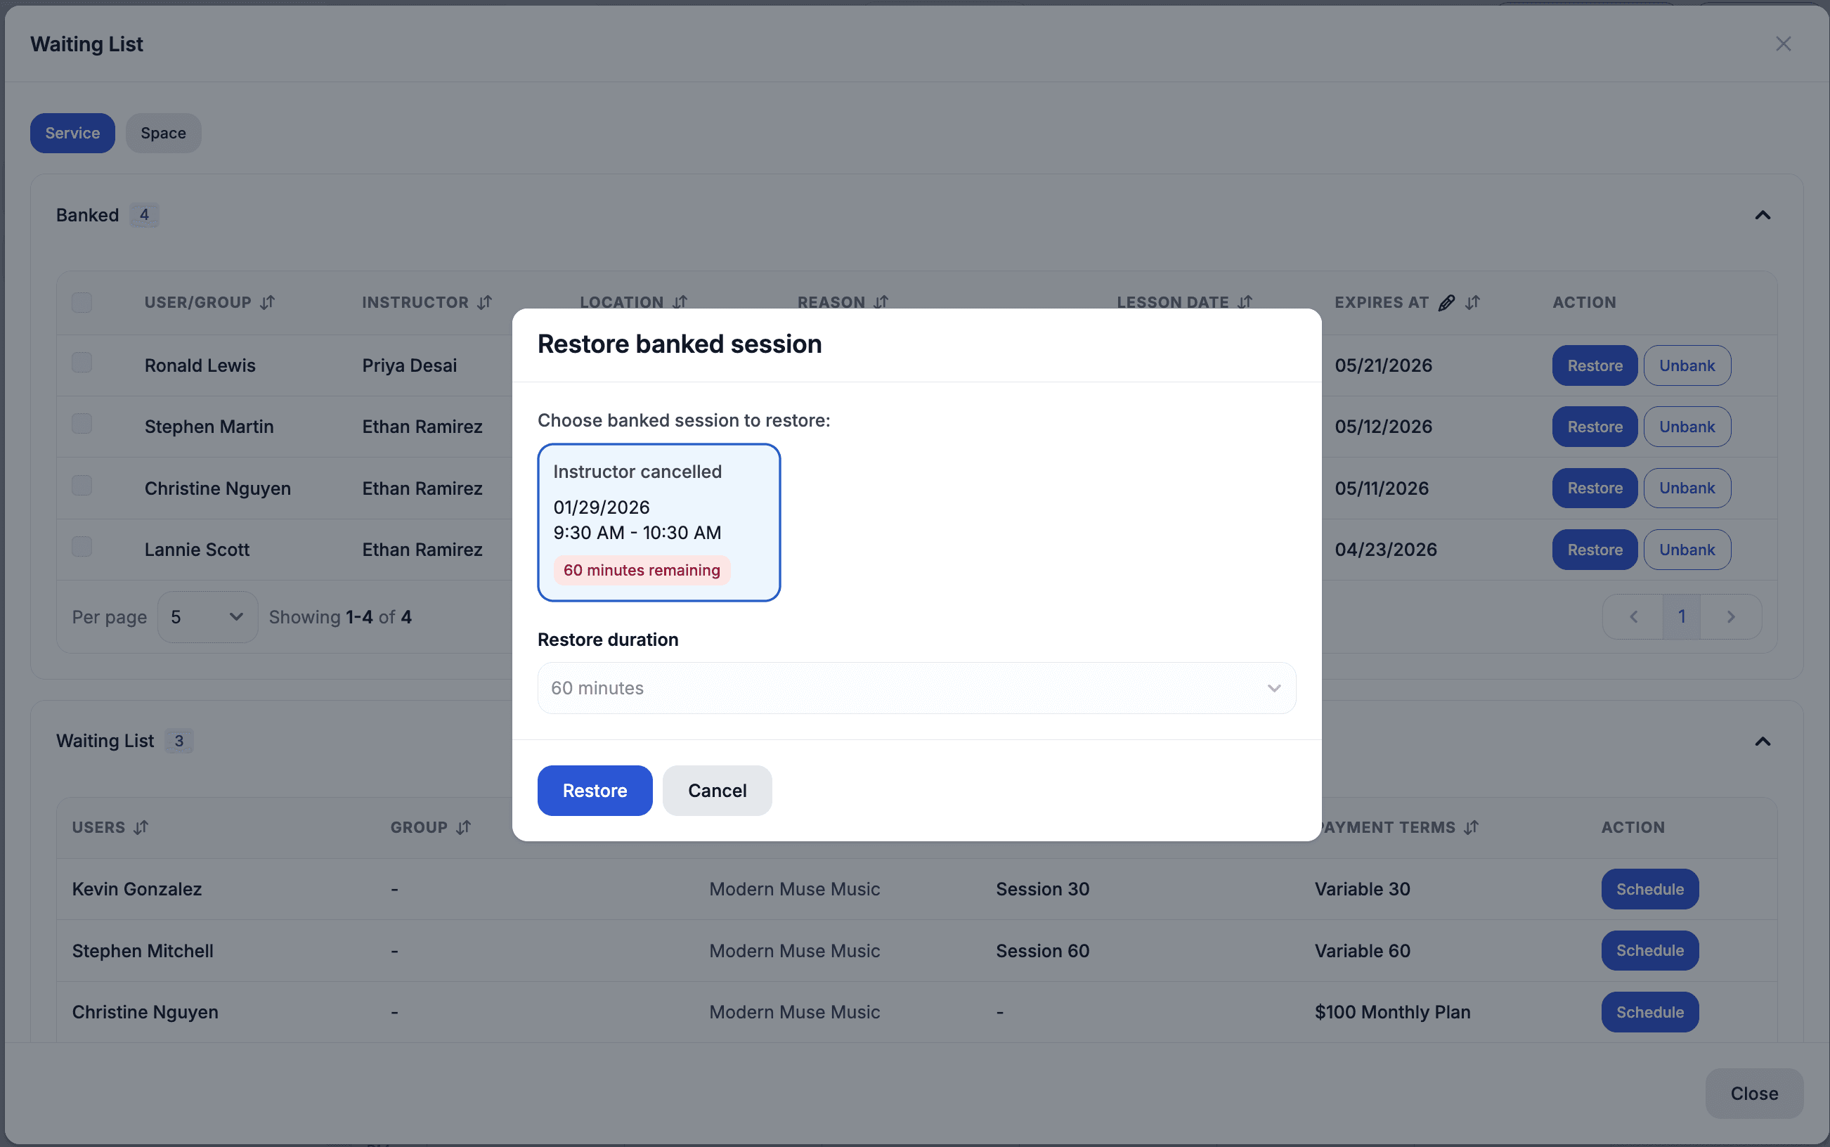Select Lannie Scott row checkbox

pyautogui.click(x=82, y=547)
